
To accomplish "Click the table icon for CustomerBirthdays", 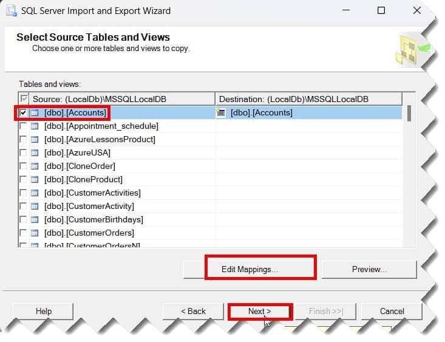I will 35,219.
